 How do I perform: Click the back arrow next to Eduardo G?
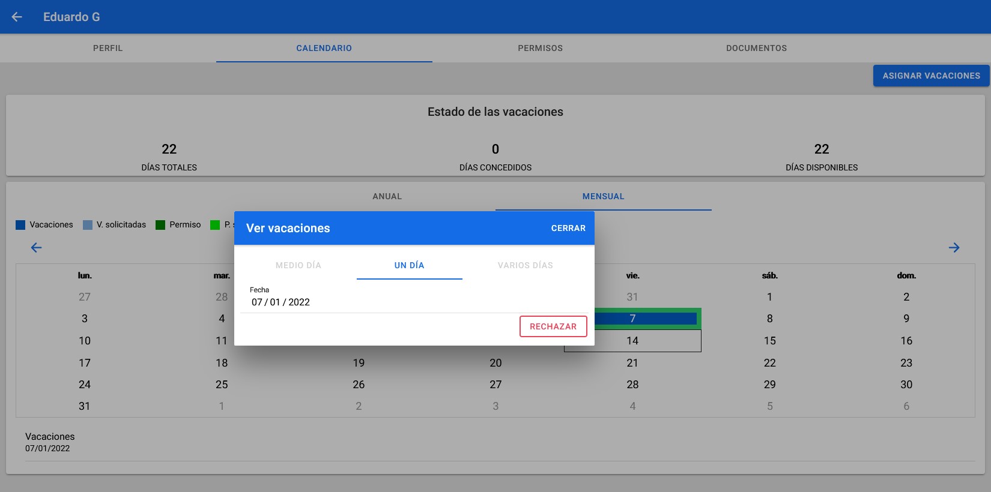pos(17,17)
